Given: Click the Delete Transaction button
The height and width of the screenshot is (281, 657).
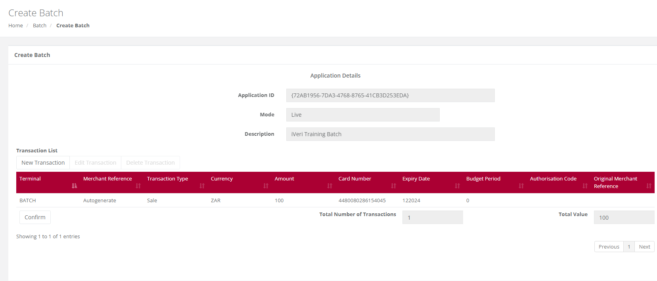Looking at the screenshot, I should (x=150, y=163).
